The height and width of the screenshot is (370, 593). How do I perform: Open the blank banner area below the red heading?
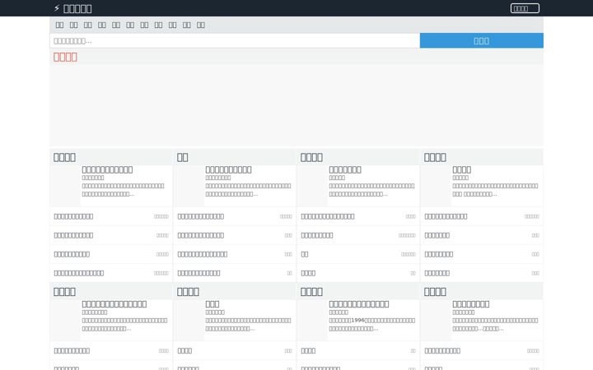296,105
